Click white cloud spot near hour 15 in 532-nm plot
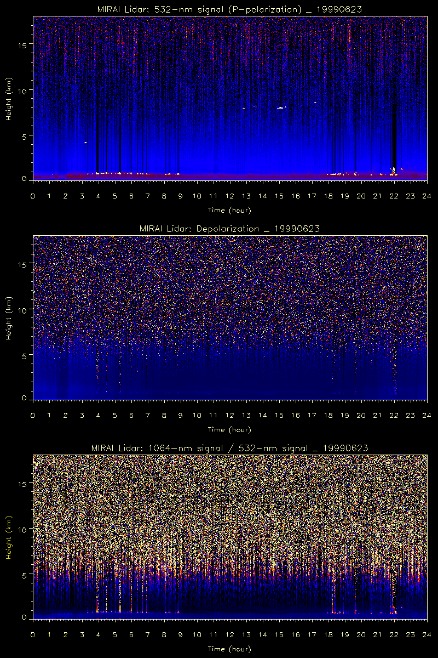This screenshot has width=438, height=658. pyautogui.click(x=280, y=107)
